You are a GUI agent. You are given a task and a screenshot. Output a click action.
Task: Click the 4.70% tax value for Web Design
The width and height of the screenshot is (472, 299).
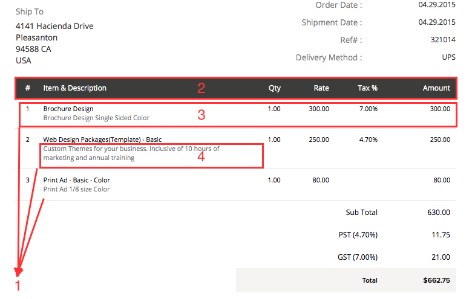(x=368, y=140)
